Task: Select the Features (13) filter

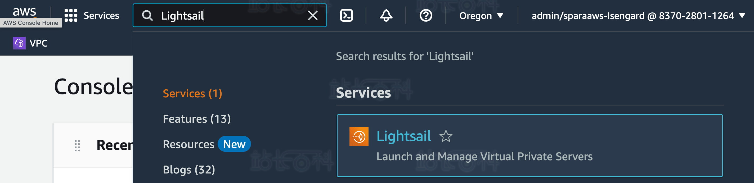Action: pos(197,119)
